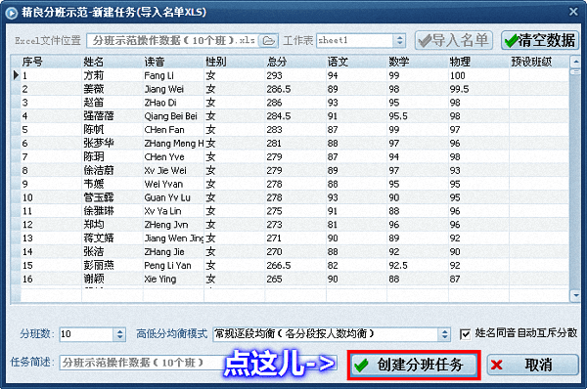
Task: Click the total score cell 284.5
Action: point(295,116)
